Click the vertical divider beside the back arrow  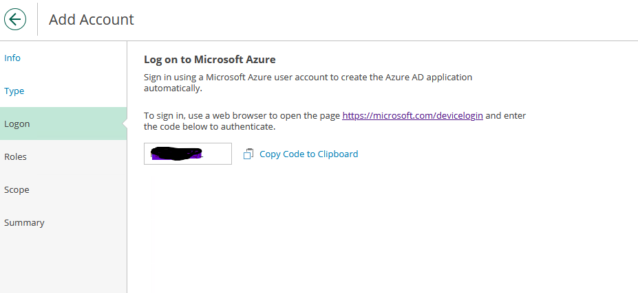37,19
